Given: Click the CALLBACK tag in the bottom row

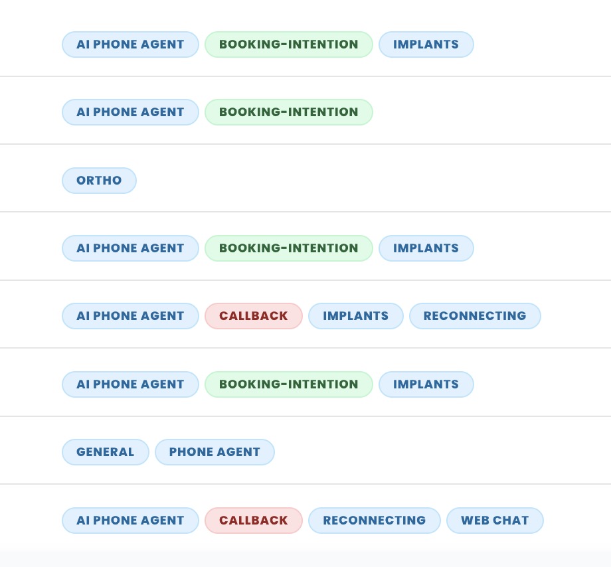Looking at the screenshot, I should click(254, 521).
